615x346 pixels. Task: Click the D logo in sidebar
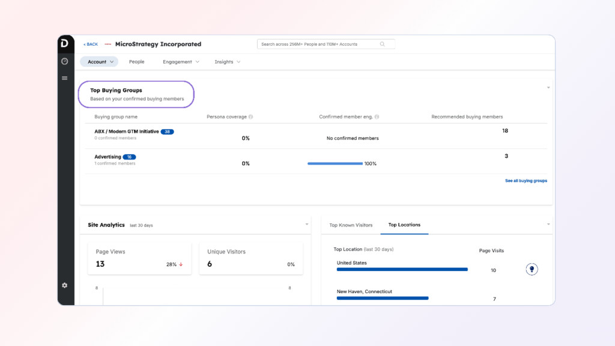tap(65, 44)
